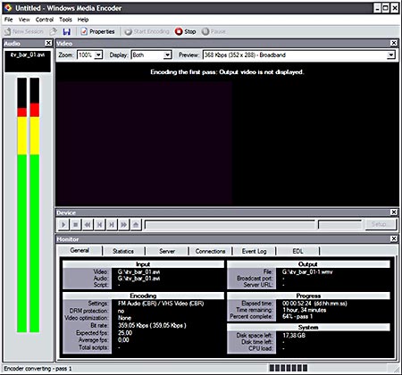Screen dimensions: 402x375
Task: Click the output file path G:\ltv_bar_01-1.wmv
Action: [307, 271]
